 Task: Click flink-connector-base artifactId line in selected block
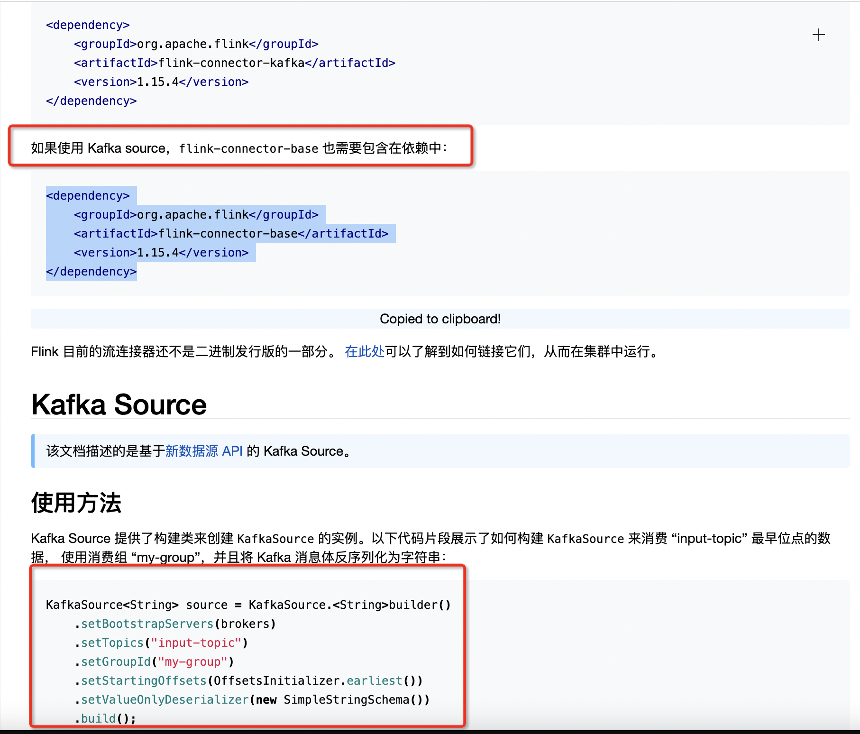click(x=231, y=233)
